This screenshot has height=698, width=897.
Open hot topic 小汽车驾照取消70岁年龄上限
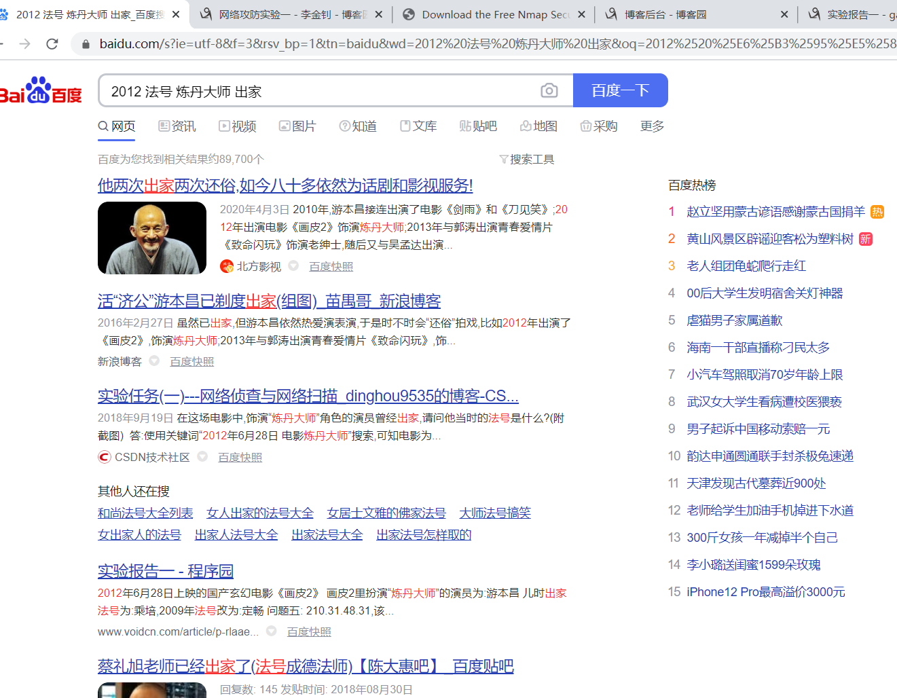tap(765, 375)
